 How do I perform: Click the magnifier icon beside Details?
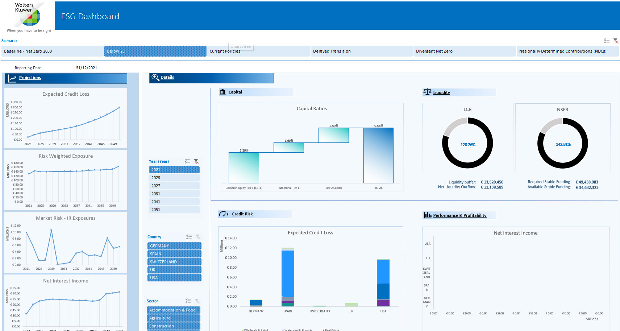pyautogui.click(x=155, y=77)
